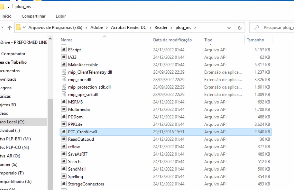Show hidden breadcrumb path double-chevron
Screen dimensions: 294x190
24,28
